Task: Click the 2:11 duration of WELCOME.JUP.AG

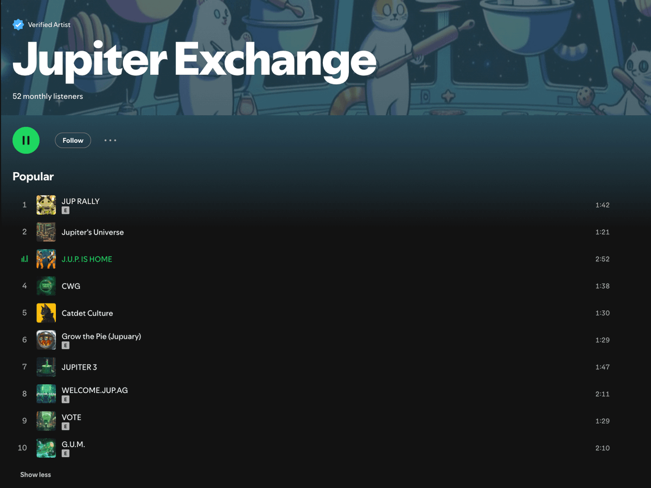Action: (x=602, y=394)
